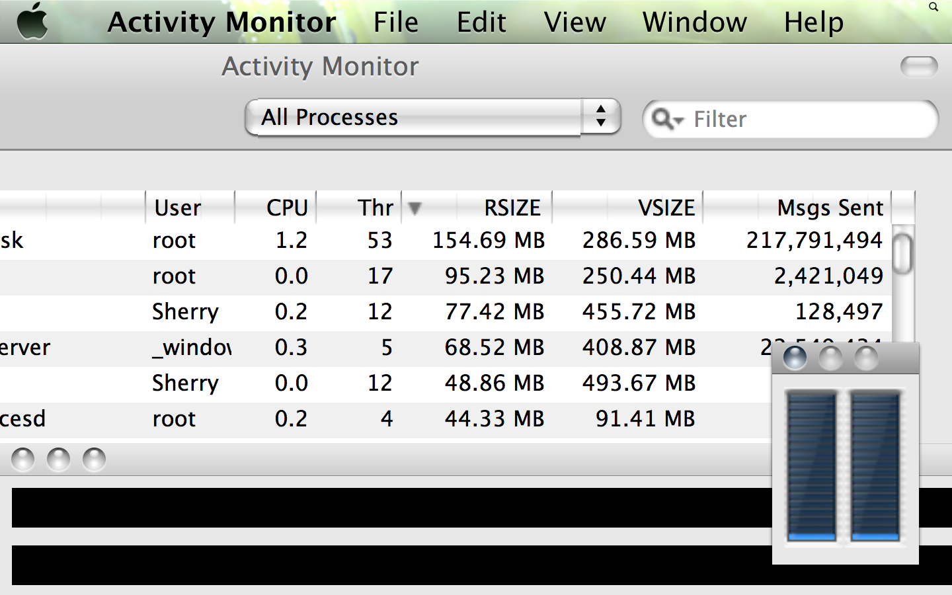Select the row with 95.23 MB
The width and height of the screenshot is (952, 595).
(x=446, y=276)
